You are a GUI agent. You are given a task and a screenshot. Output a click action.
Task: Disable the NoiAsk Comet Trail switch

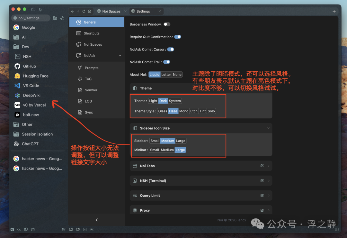point(167,62)
